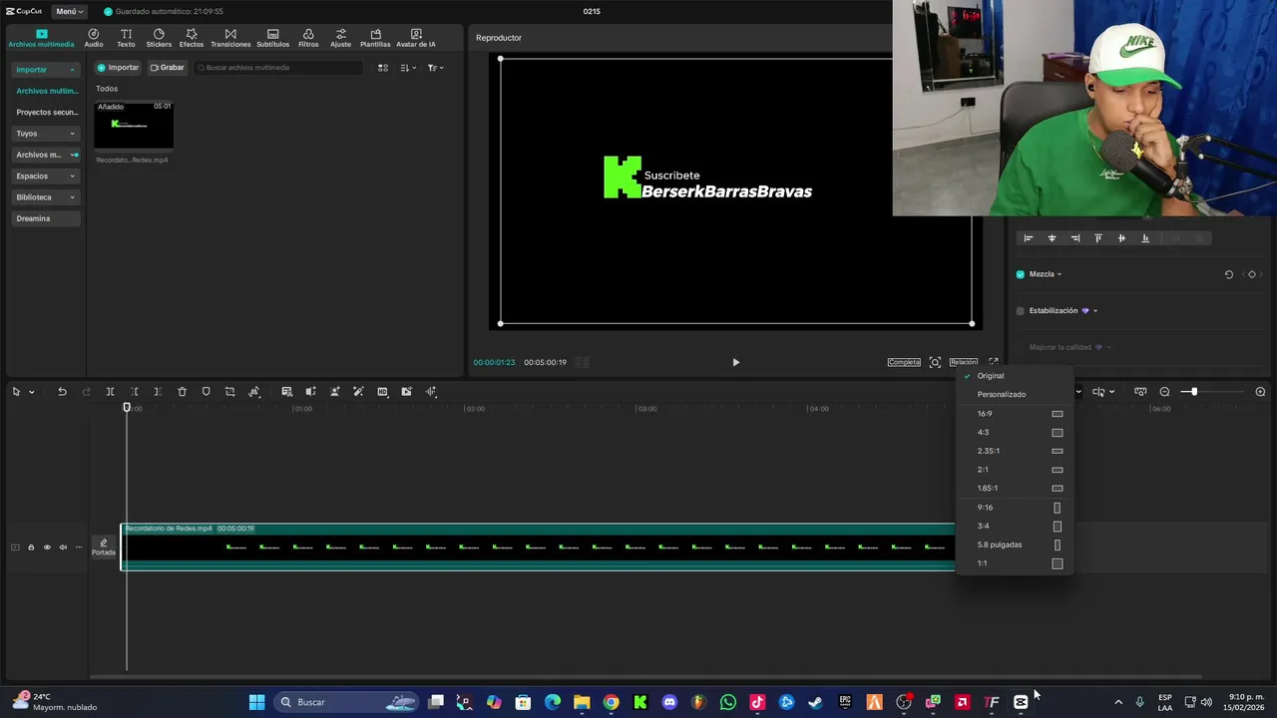
Task: Select Proyectos secundarios in sidebar
Action: 47,112
